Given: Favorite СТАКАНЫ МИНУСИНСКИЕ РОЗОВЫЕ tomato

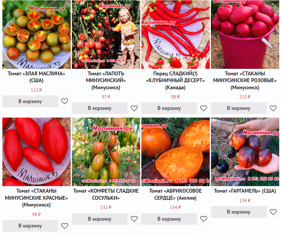Looking at the screenshot, I should pyautogui.click(x=273, y=108).
